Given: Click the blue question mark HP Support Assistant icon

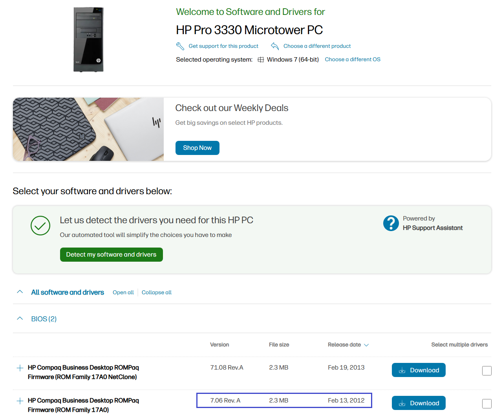Looking at the screenshot, I should click(391, 223).
